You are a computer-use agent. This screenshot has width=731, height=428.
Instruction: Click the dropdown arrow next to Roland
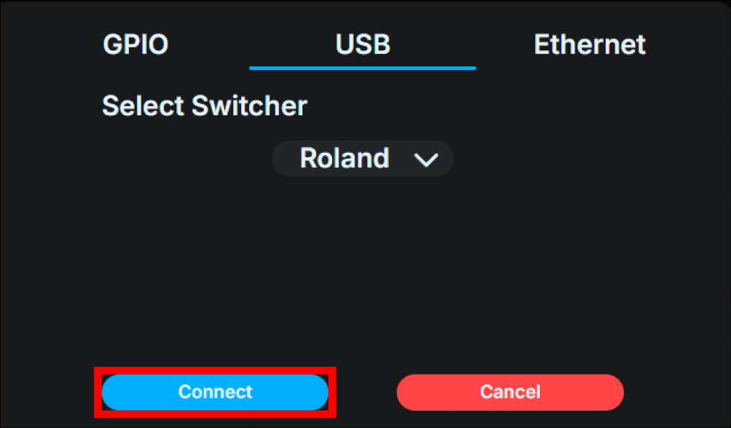pyautogui.click(x=426, y=159)
